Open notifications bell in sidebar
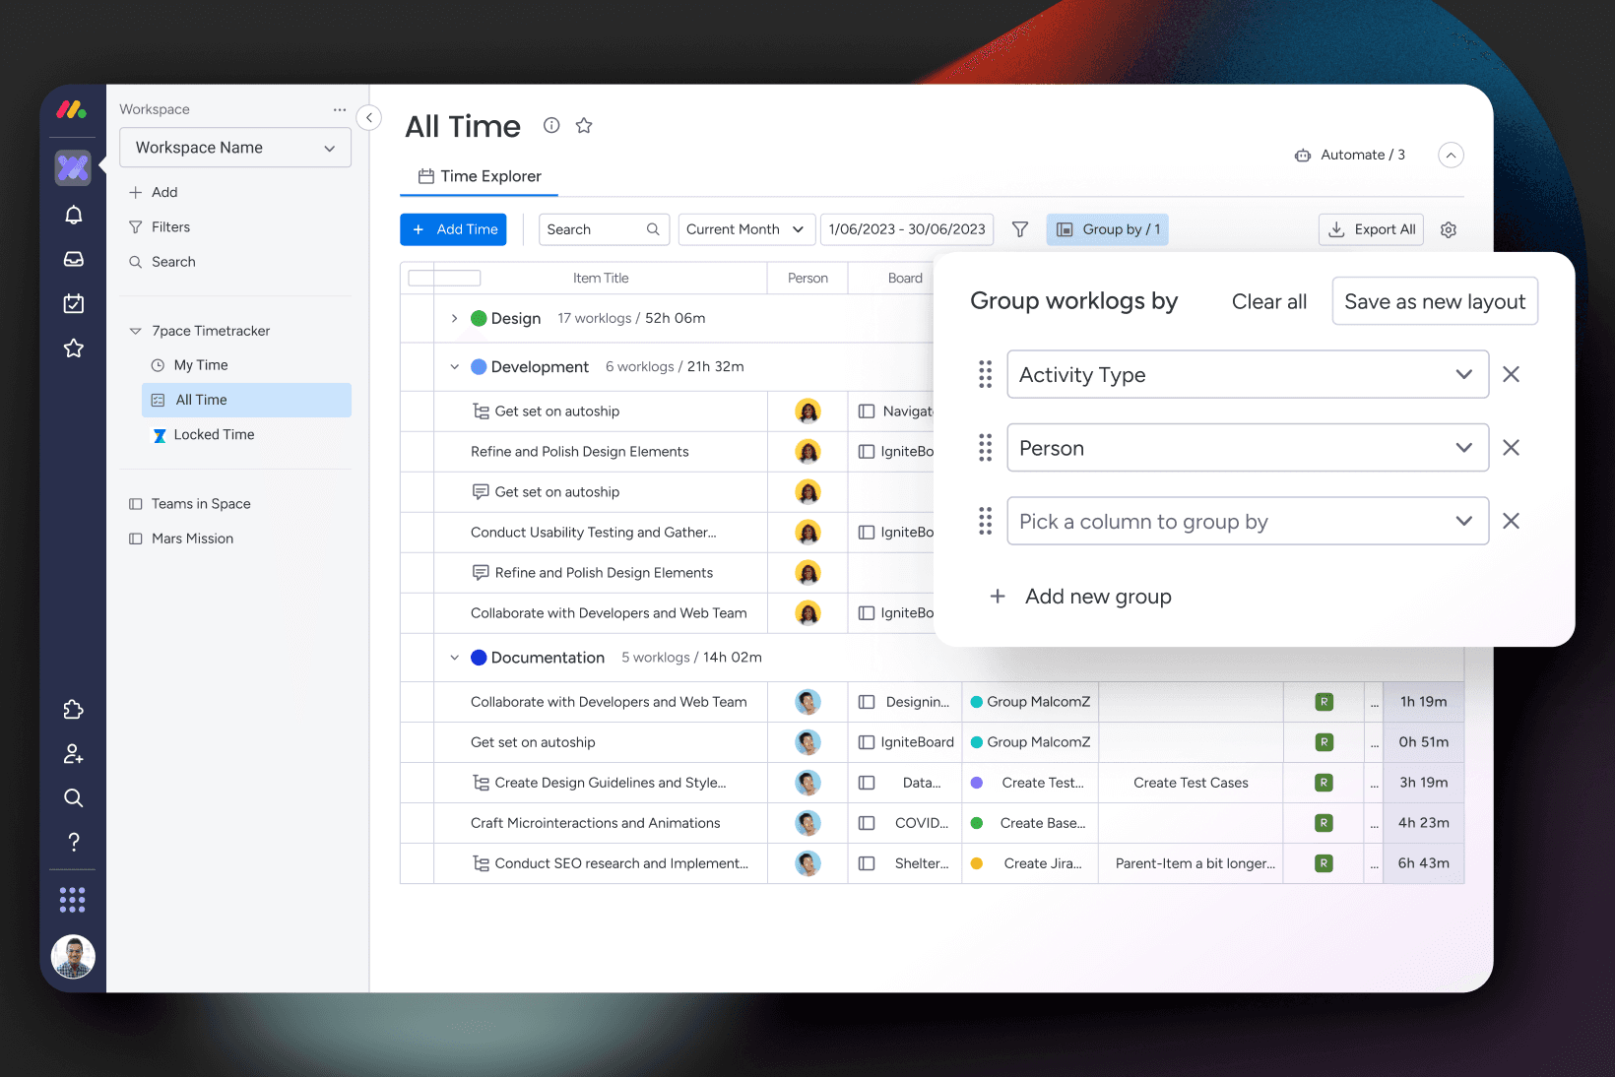This screenshot has width=1615, height=1077. (73, 215)
